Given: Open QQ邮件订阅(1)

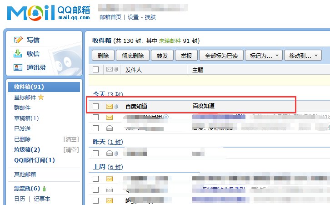Looking at the screenshot, I should click(35, 160).
